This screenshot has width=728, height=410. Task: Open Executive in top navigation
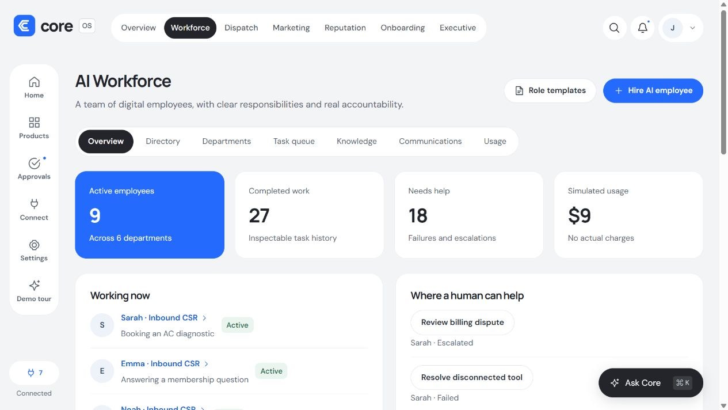(458, 28)
